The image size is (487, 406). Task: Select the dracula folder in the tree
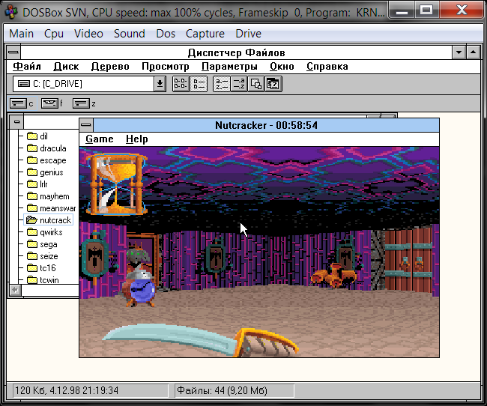tap(46, 148)
